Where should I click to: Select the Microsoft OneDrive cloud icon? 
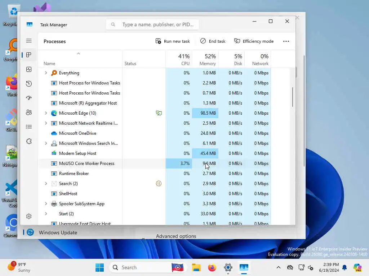tap(54, 133)
